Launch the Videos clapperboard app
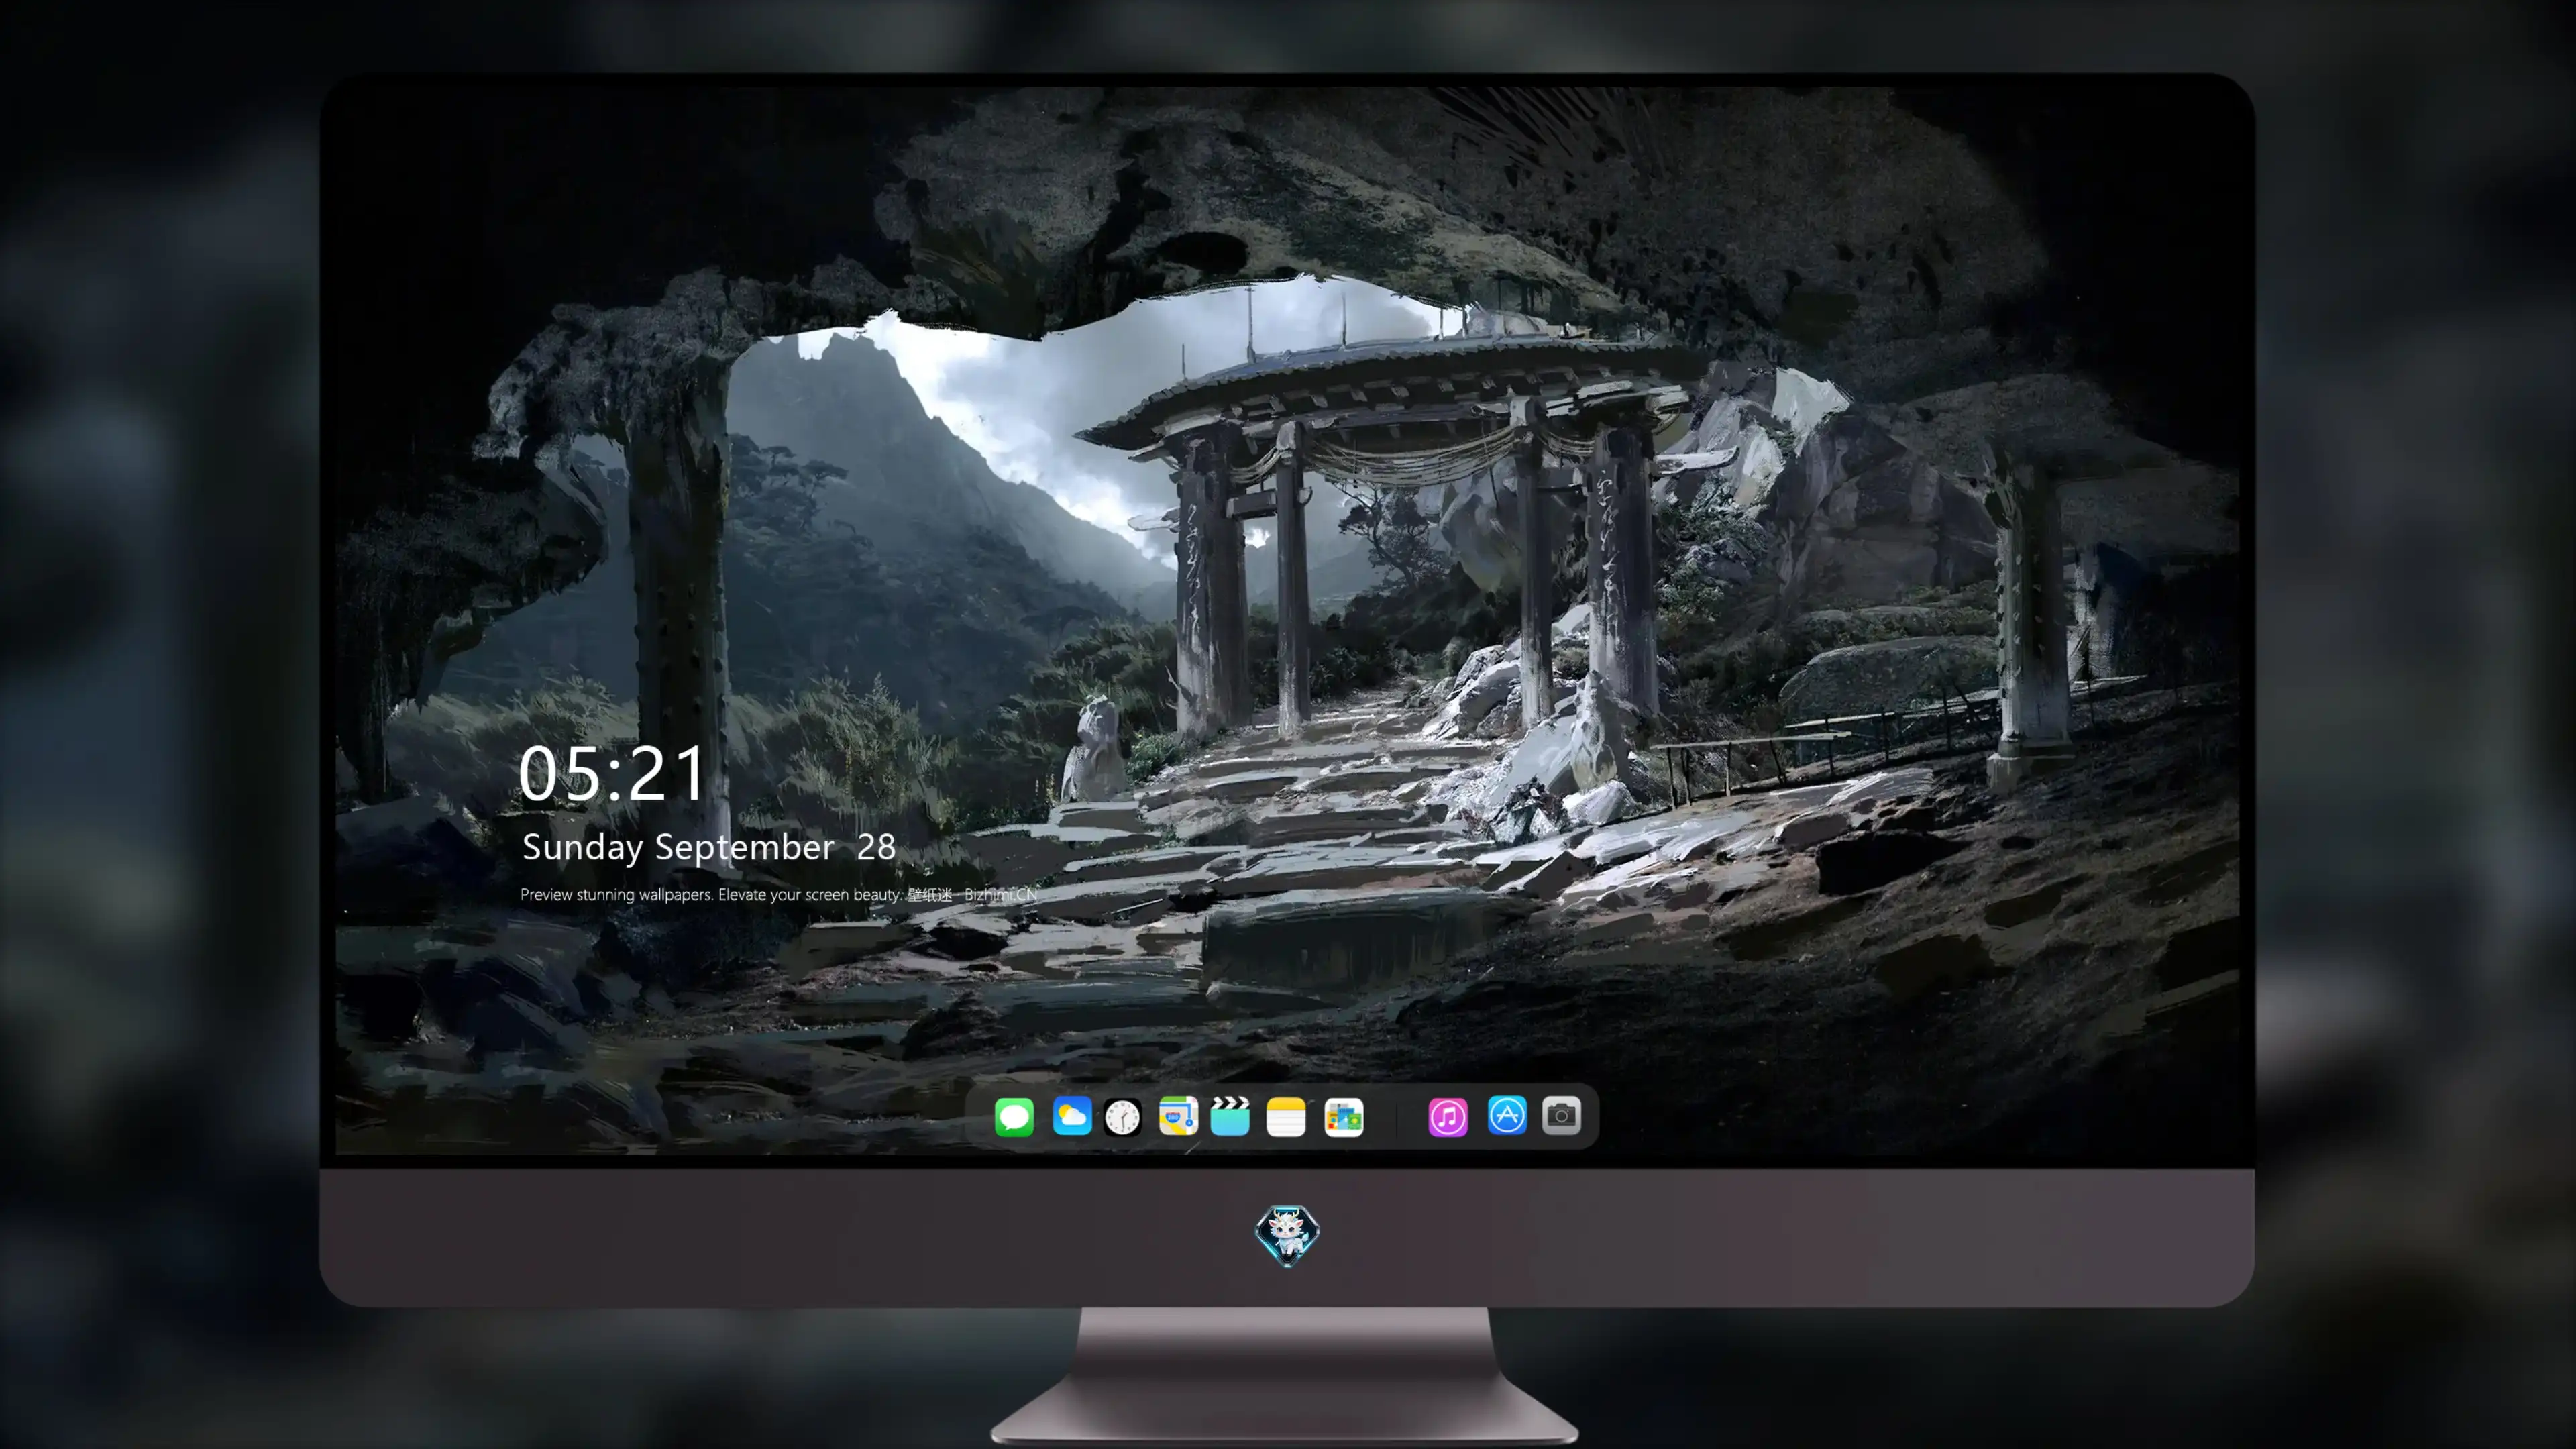Image resolution: width=2576 pixels, height=1449 pixels. coord(1230,1116)
